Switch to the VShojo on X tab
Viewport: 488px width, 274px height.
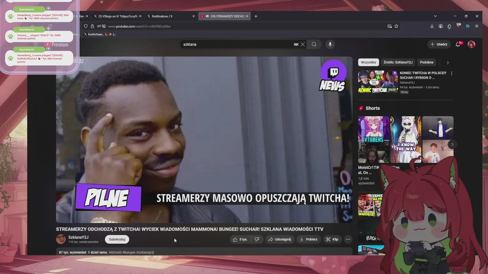[x=117, y=16]
